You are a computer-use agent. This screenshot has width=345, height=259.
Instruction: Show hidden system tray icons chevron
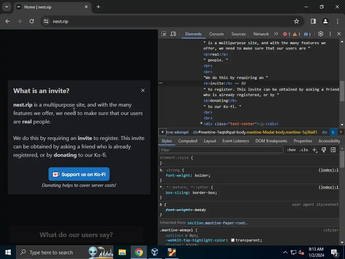point(285,252)
